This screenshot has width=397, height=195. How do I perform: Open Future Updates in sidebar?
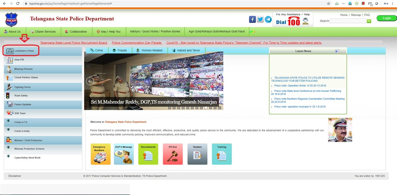coord(43,105)
